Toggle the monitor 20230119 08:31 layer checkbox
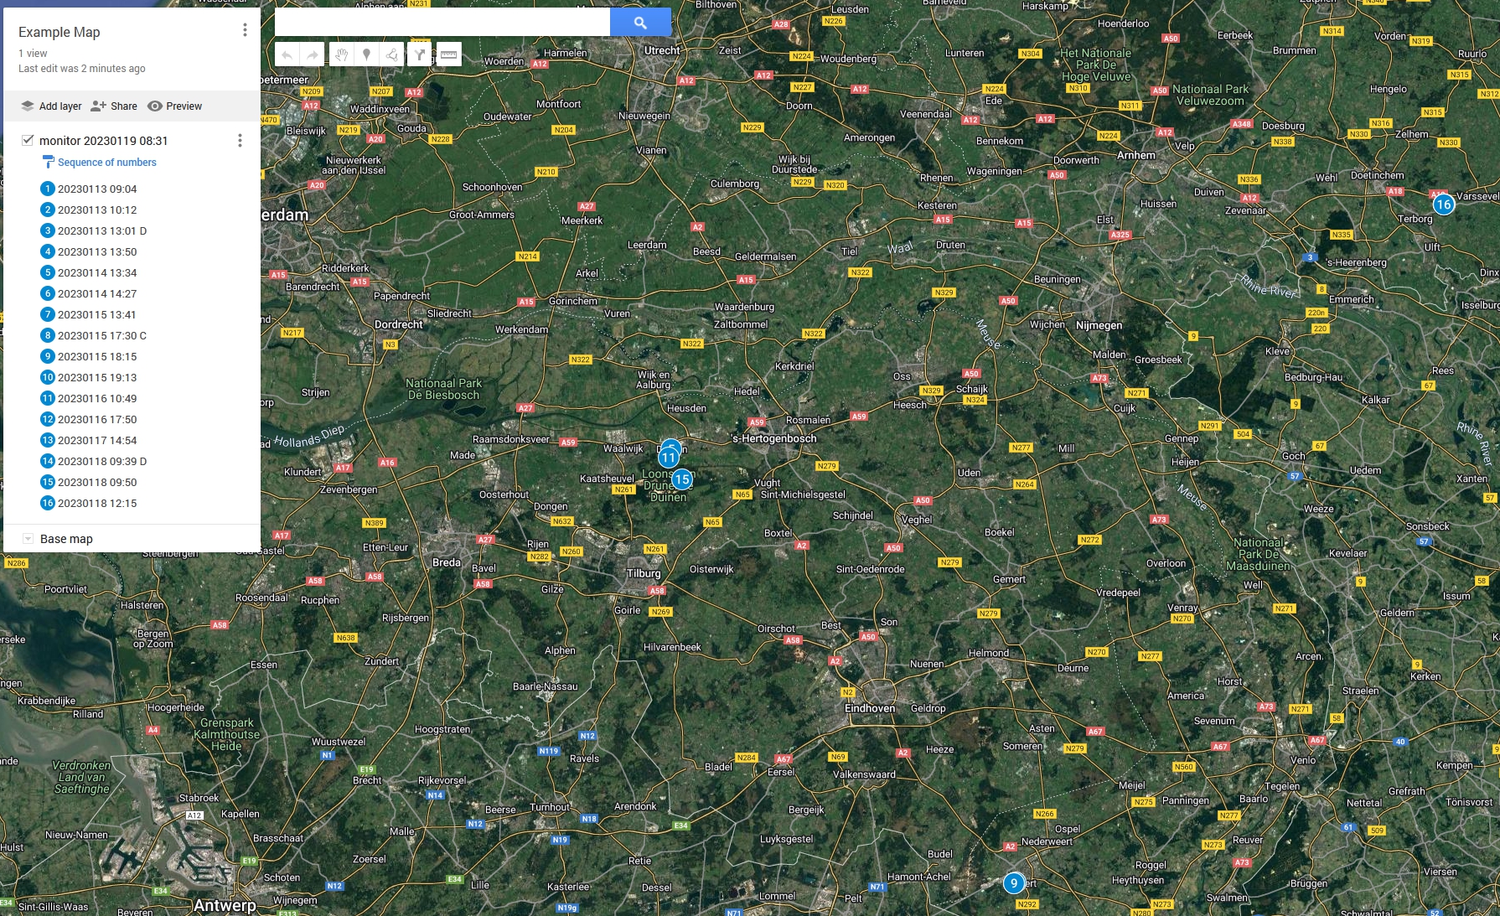 point(28,140)
